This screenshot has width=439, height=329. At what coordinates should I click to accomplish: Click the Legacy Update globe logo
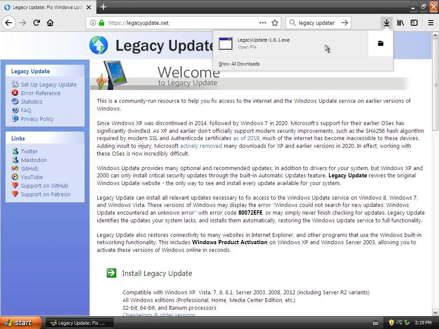coord(99,45)
